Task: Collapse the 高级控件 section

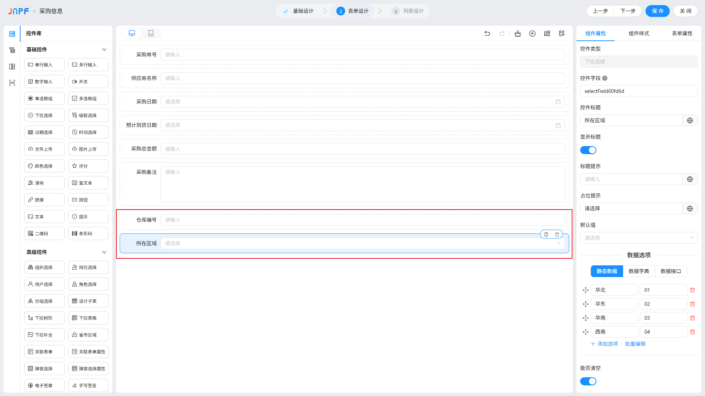Action: coord(104,252)
